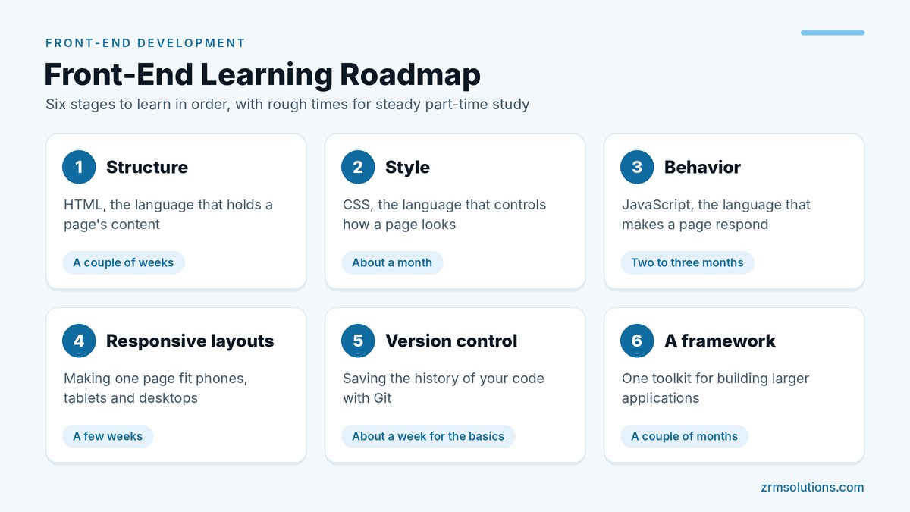Click the number 3 circle badge
The image size is (910, 512).
(x=637, y=167)
